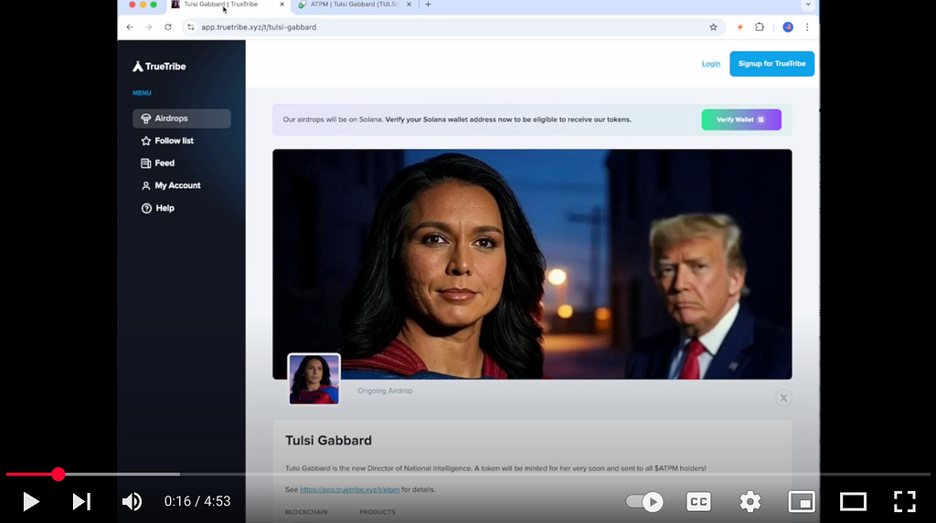936x523 pixels.
Task: Open the browser profile avatar
Action: [x=788, y=26]
